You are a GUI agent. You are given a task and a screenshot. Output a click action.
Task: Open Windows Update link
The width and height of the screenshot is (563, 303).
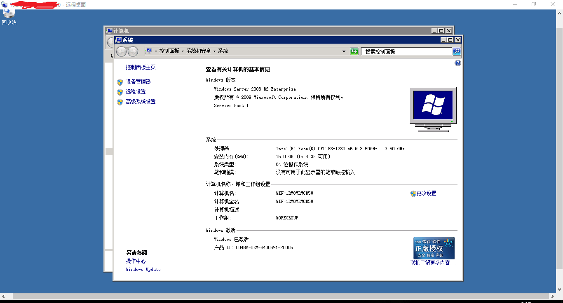(x=143, y=270)
